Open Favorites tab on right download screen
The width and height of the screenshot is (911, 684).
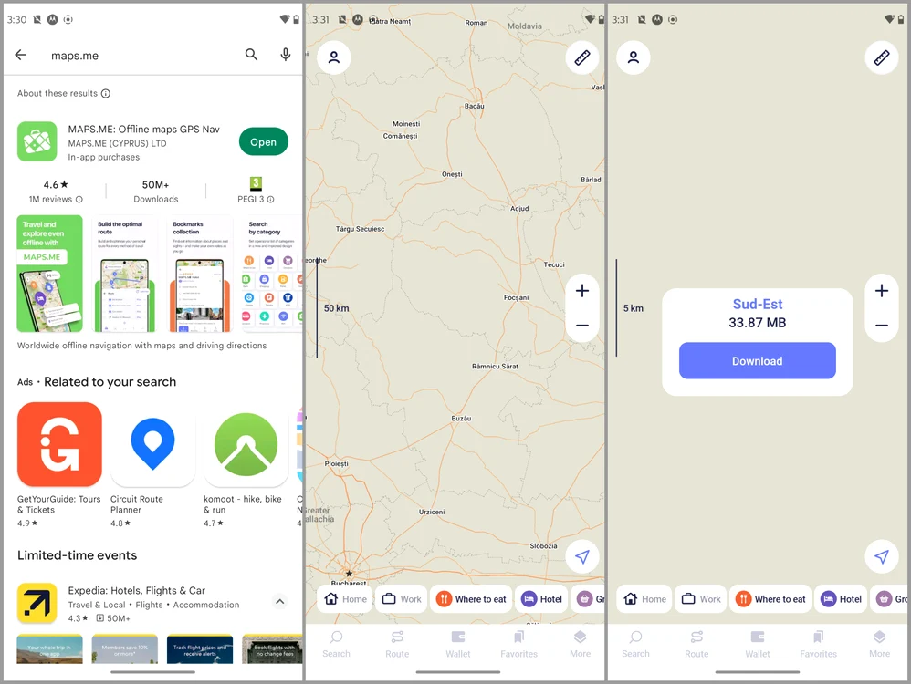[818, 644]
